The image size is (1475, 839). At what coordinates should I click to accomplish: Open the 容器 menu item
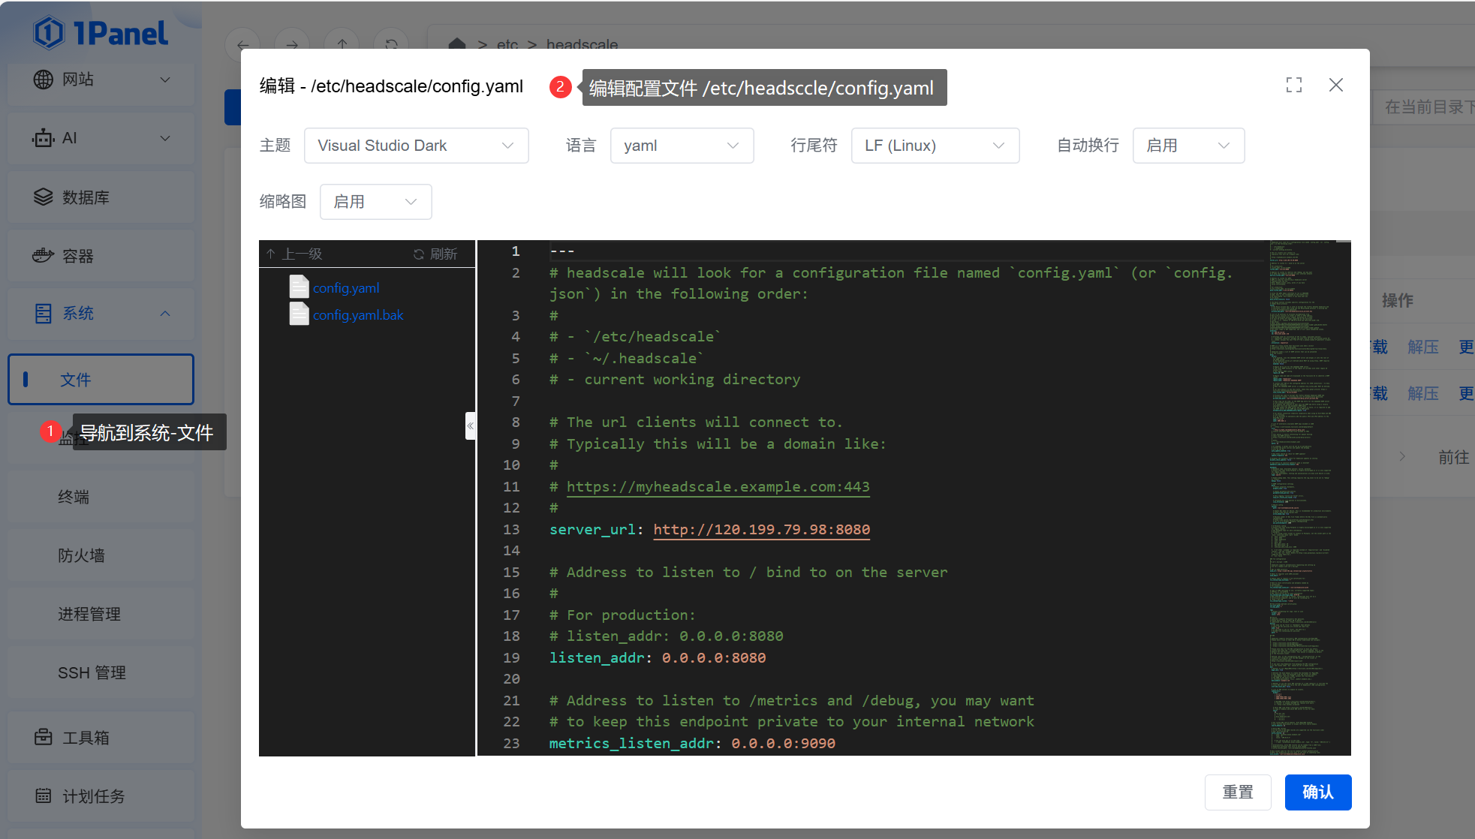point(101,256)
